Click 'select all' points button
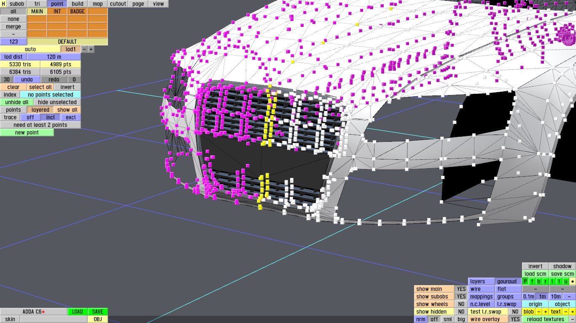This screenshot has height=323, width=576. click(40, 87)
